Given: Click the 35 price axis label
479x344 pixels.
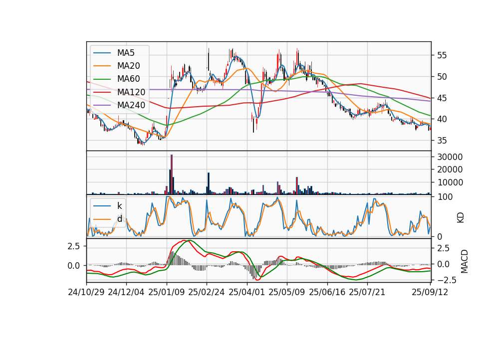Looking at the screenshot, I should tap(442, 141).
